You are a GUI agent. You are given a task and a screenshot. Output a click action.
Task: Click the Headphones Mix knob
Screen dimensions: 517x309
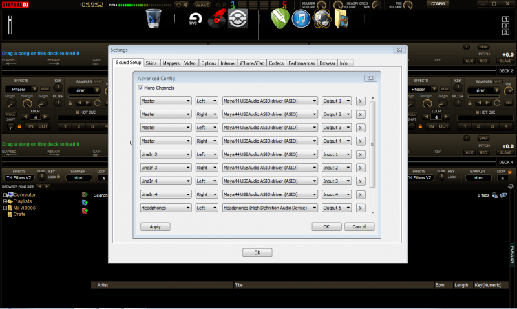click(x=376, y=5)
